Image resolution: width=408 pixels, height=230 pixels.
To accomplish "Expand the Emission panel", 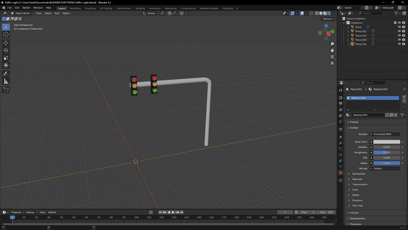I will (x=357, y=200).
